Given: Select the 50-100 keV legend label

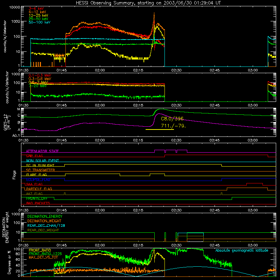Looking at the screenshot, I should (x=40, y=22).
